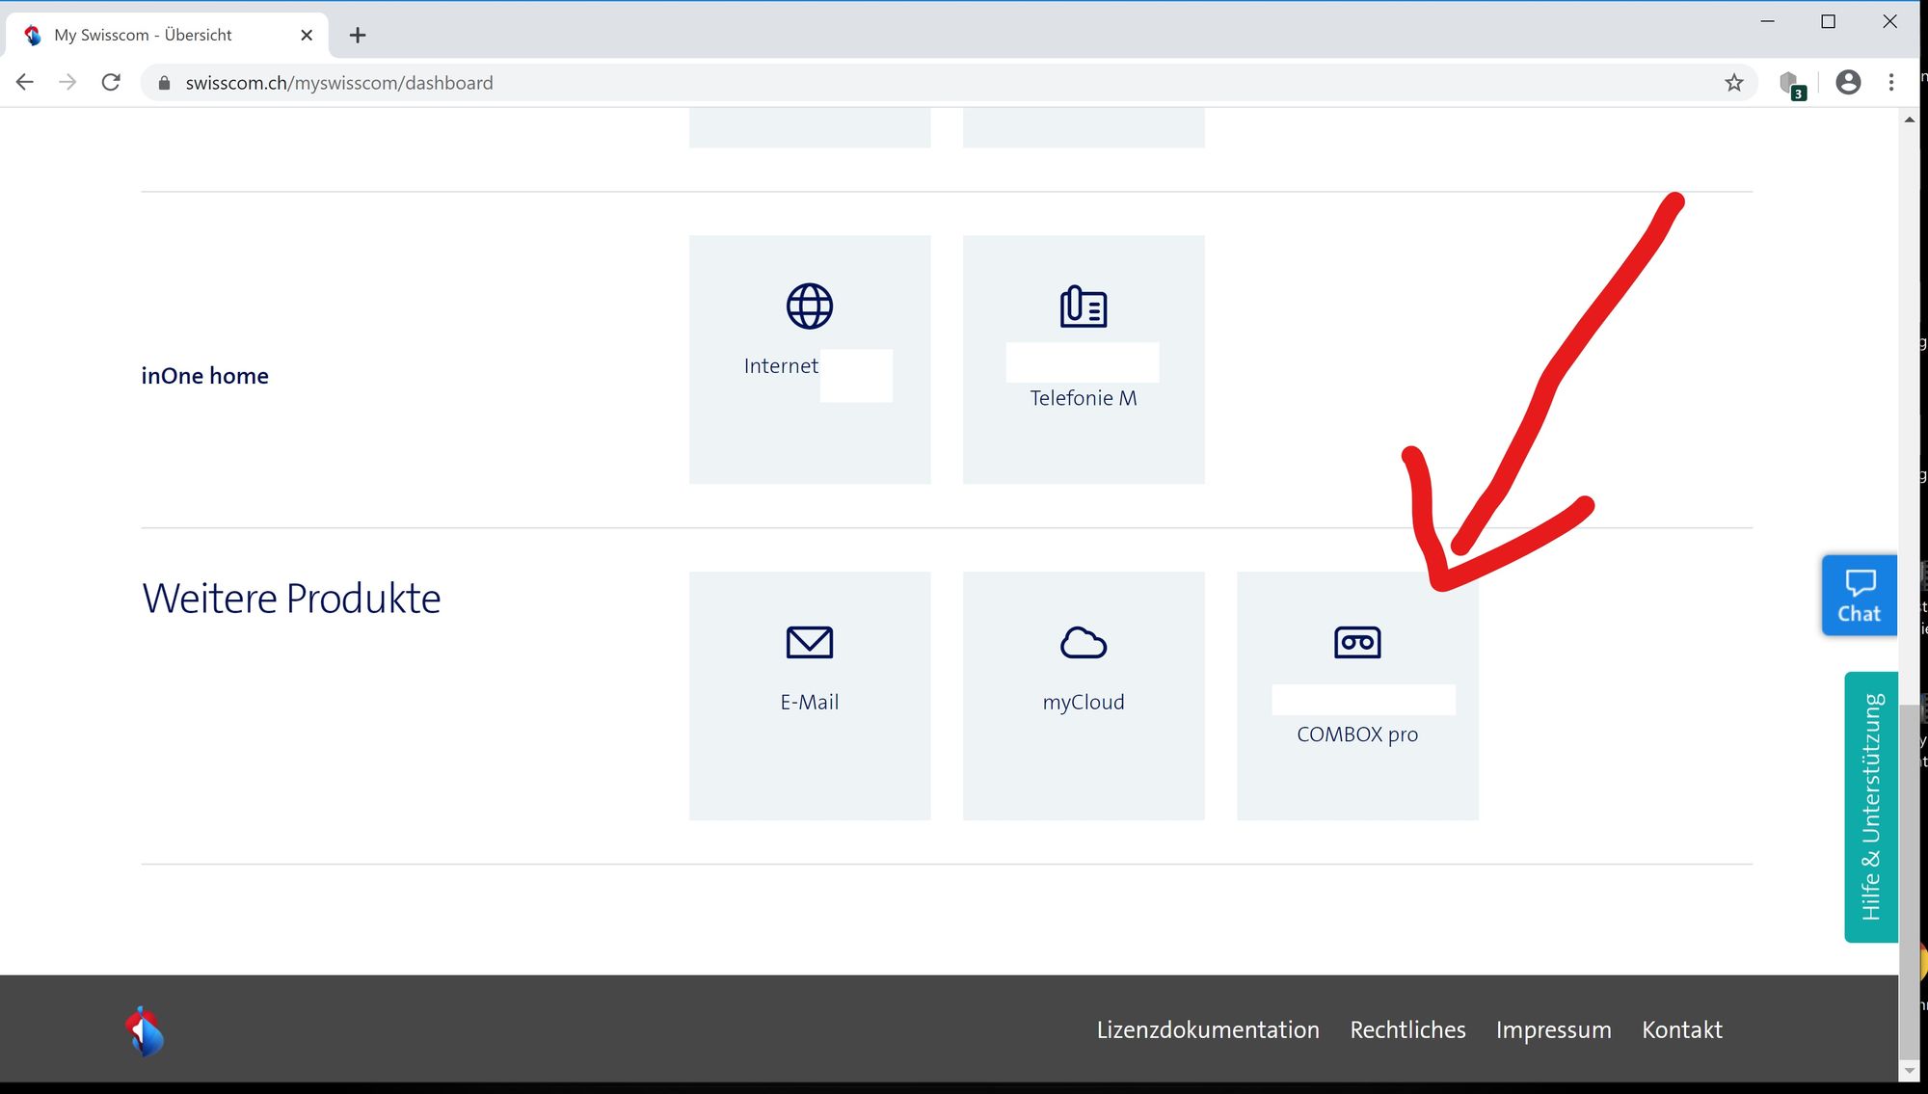Open the Rechtliches footer link
This screenshot has width=1928, height=1094.
coord(1407,1029)
